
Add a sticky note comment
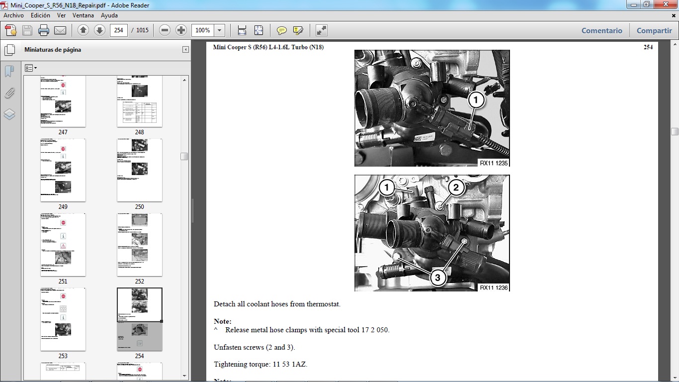(x=282, y=30)
